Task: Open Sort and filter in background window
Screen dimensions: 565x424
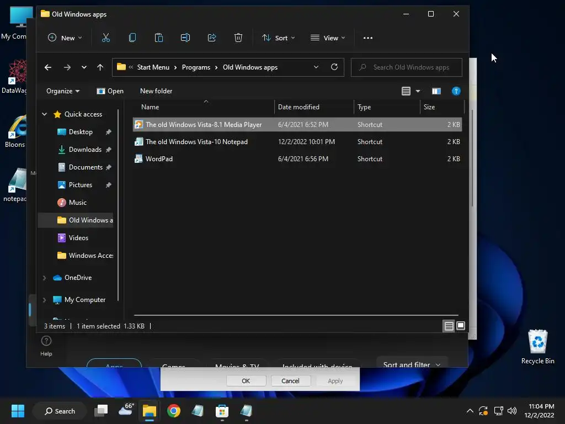Action: coord(412,363)
